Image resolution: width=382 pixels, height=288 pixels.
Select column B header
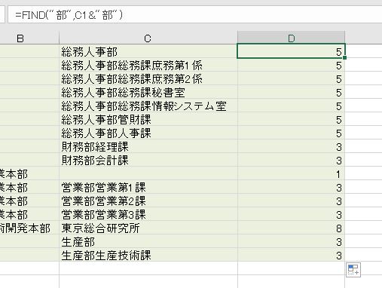(29, 38)
